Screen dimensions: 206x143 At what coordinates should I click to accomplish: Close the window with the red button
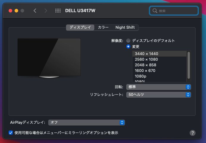click(x=10, y=11)
